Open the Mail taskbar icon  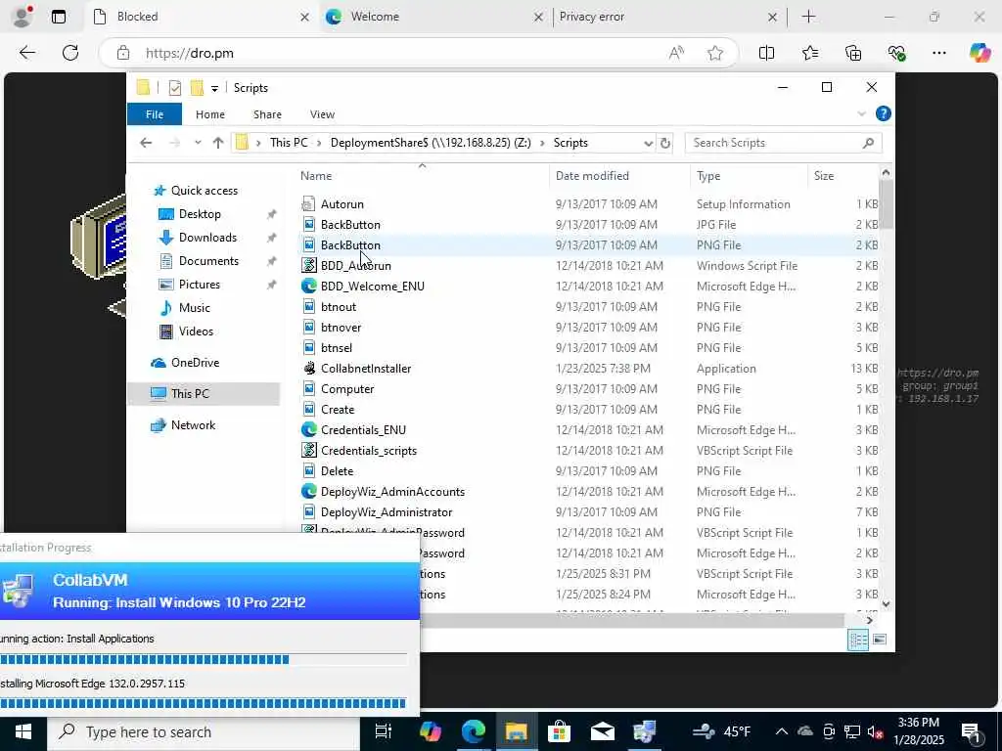[602, 731]
